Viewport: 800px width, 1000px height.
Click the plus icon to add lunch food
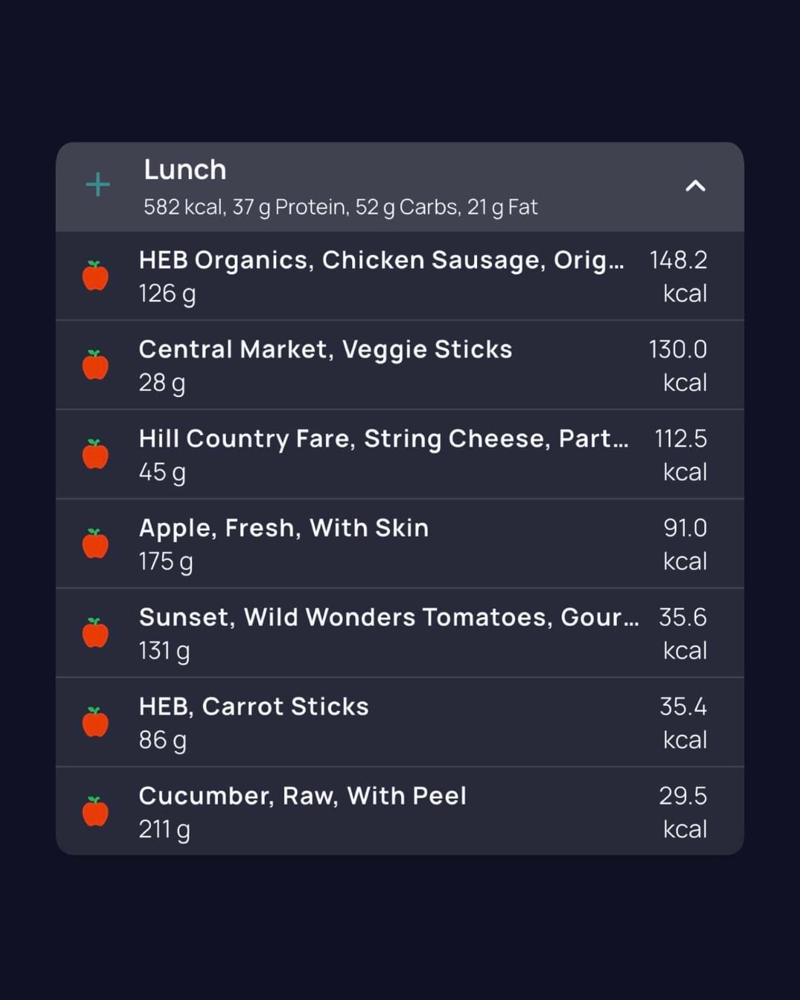pyautogui.click(x=98, y=184)
